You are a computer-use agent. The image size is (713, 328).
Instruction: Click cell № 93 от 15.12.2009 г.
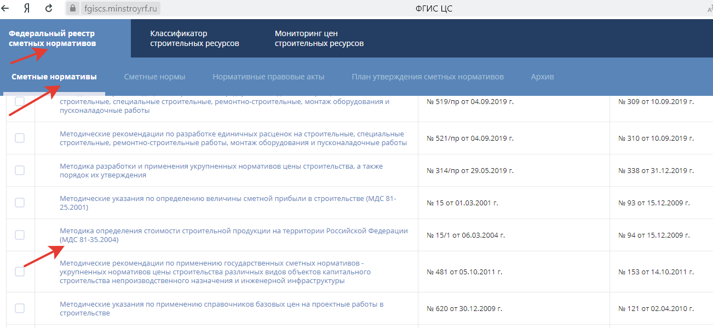654,203
